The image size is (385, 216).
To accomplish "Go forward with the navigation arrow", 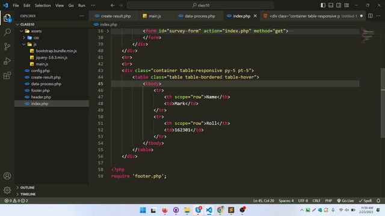I will (x=120, y=5).
